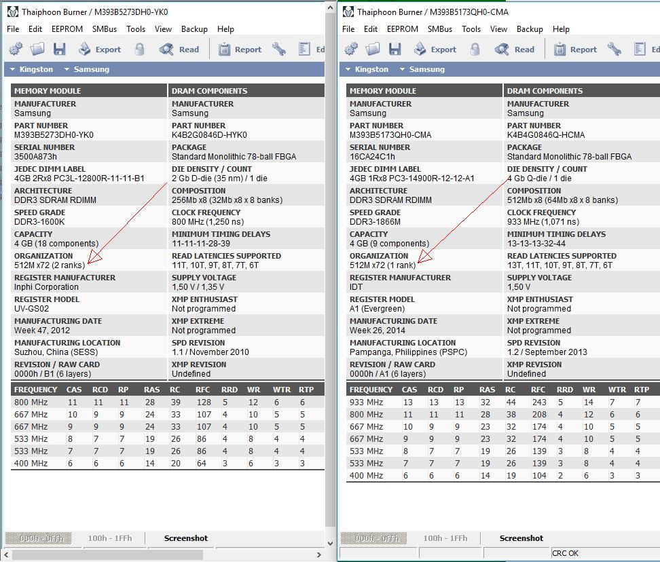Click horizontal scrollbar thumb in left window
The height and width of the screenshot is (562, 660).
[107, 555]
